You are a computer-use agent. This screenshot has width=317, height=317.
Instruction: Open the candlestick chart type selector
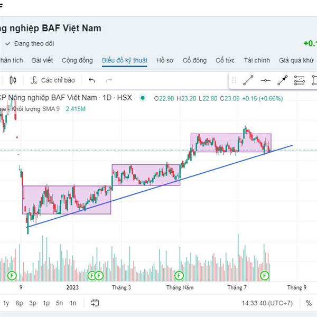13,80
